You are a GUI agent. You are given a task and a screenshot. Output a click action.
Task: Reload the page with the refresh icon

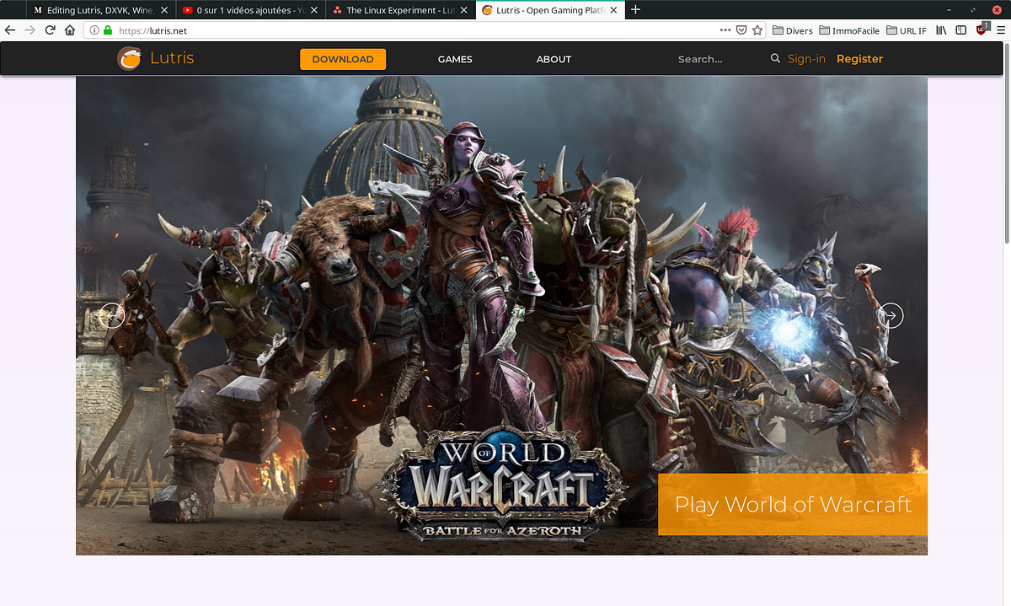coord(51,30)
